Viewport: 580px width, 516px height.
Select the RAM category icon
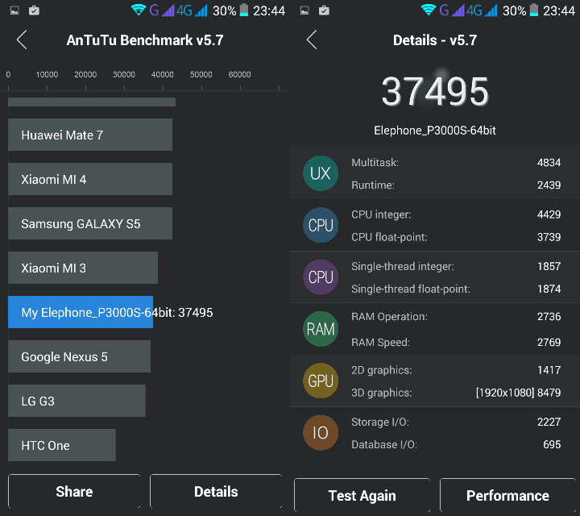click(x=321, y=329)
